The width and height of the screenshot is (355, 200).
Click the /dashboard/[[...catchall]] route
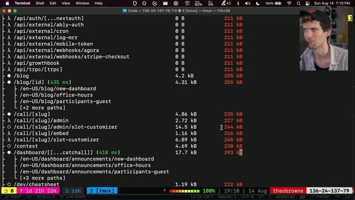(x=67, y=152)
